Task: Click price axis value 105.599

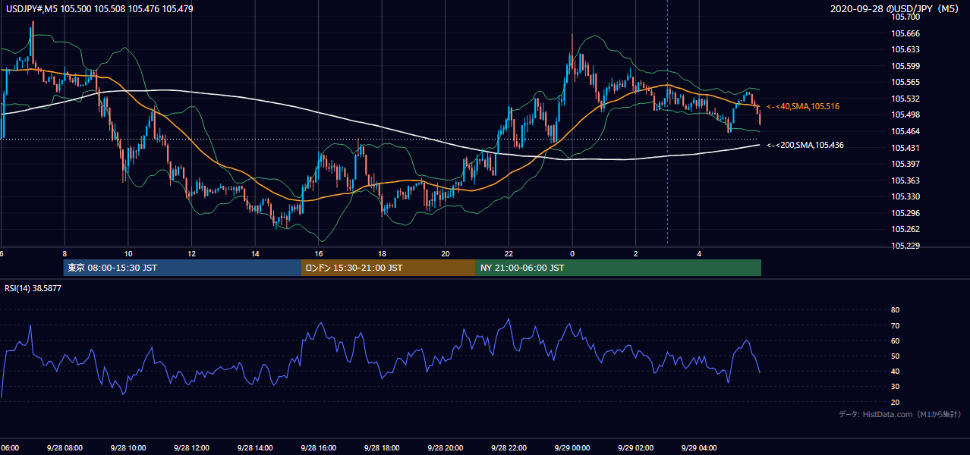Action: pos(905,66)
